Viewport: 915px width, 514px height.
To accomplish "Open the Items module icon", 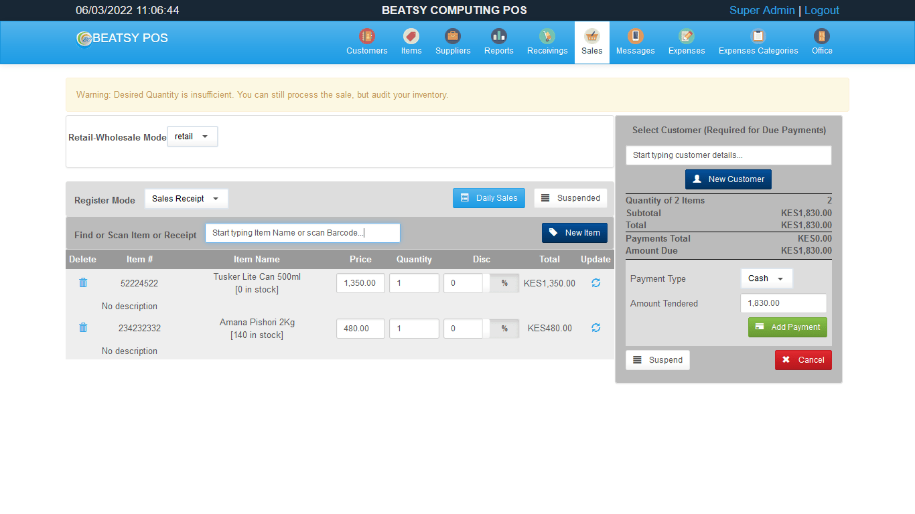I will [x=411, y=37].
